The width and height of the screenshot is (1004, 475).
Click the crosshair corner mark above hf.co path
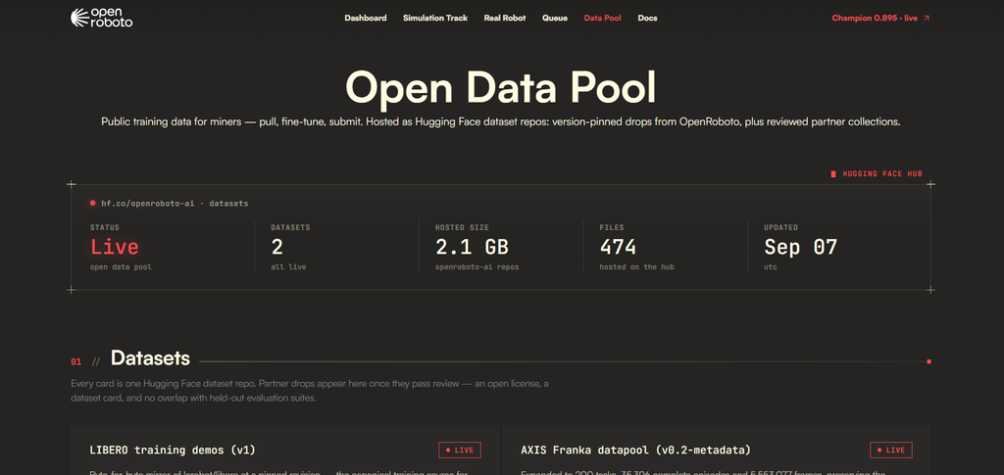pos(71,184)
